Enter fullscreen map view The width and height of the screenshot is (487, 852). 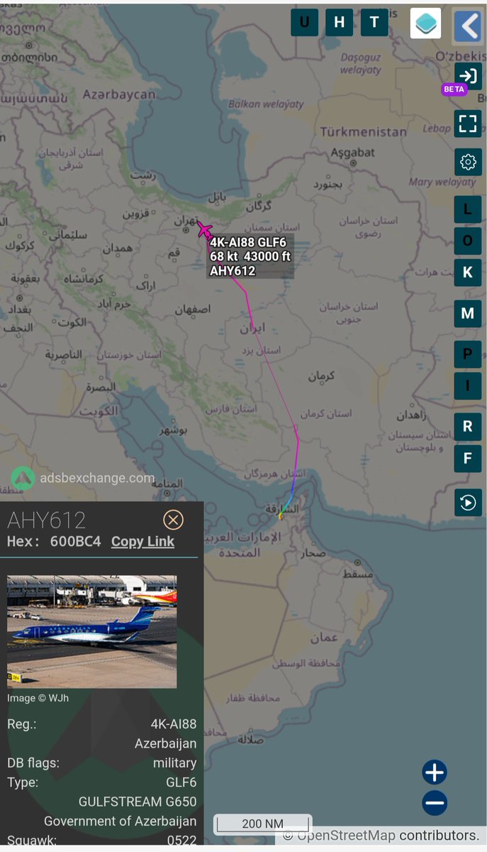click(x=468, y=124)
